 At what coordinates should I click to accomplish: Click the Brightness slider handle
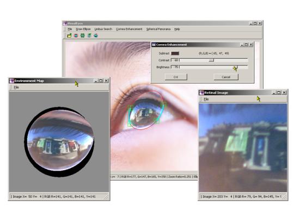coord(236,67)
